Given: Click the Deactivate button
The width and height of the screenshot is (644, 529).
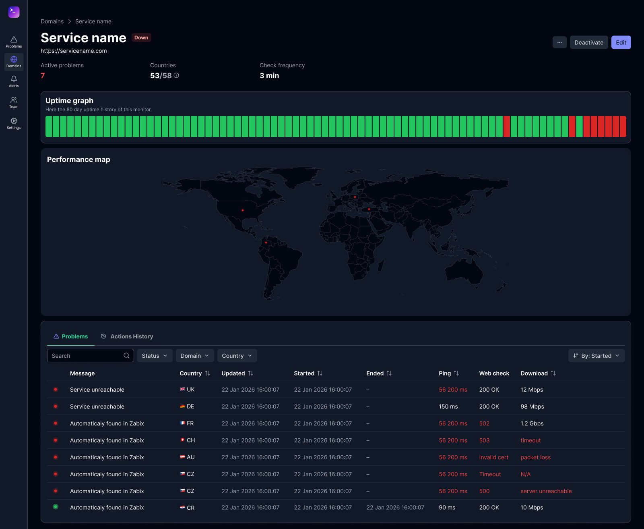Looking at the screenshot, I should tap(589, 42).
